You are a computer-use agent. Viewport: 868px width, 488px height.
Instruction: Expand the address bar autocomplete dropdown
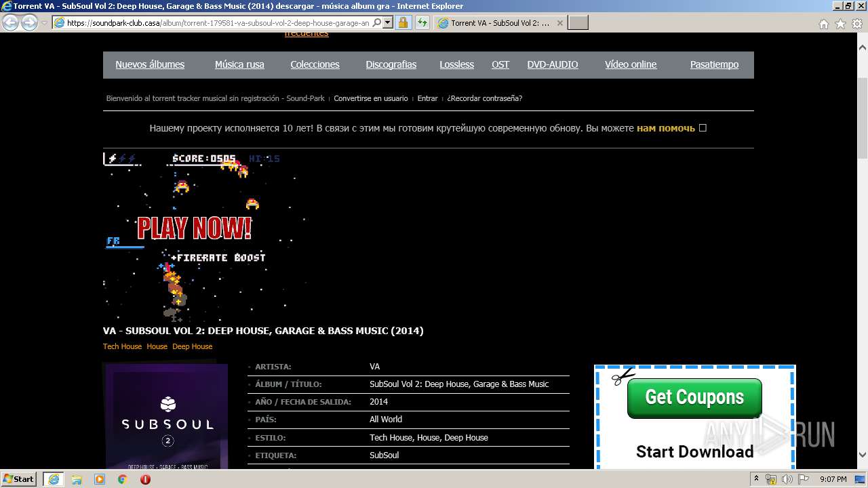tap(388, 22)
